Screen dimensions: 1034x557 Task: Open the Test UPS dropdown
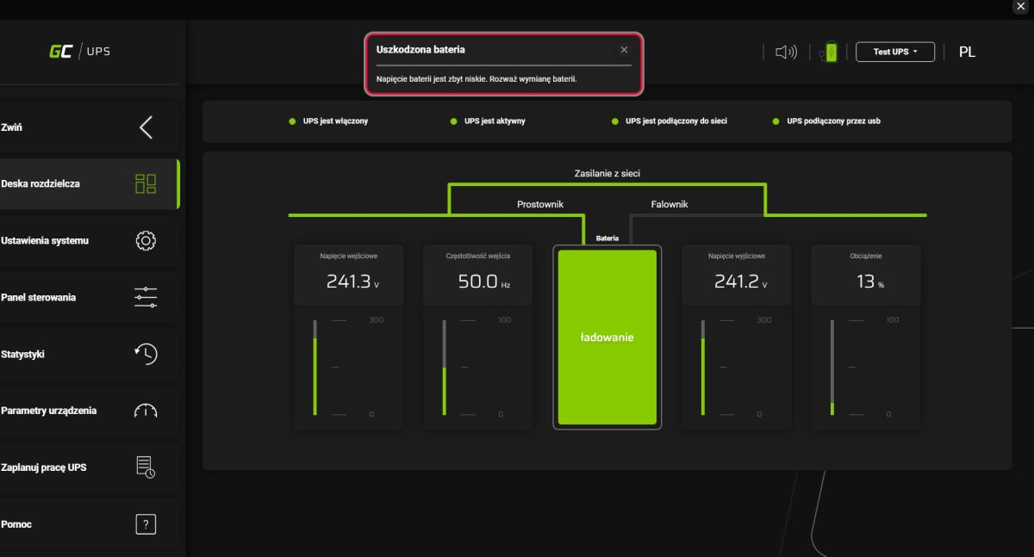(894, 52)
